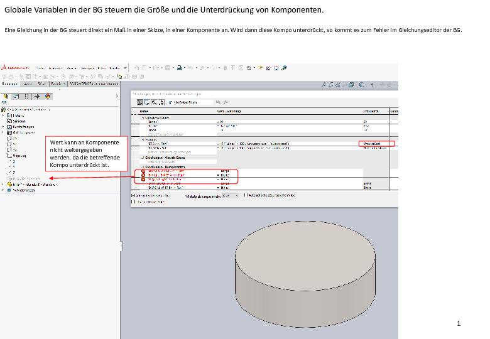Click the Wert / Gleichung column header

tap(289, 111)
